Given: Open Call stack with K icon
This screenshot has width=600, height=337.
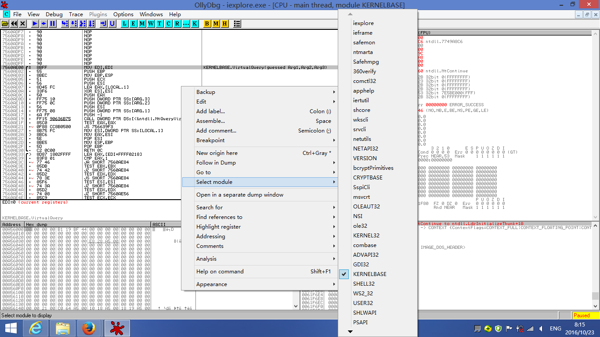Looking at the screenshot, I should (x=195, y=23).
